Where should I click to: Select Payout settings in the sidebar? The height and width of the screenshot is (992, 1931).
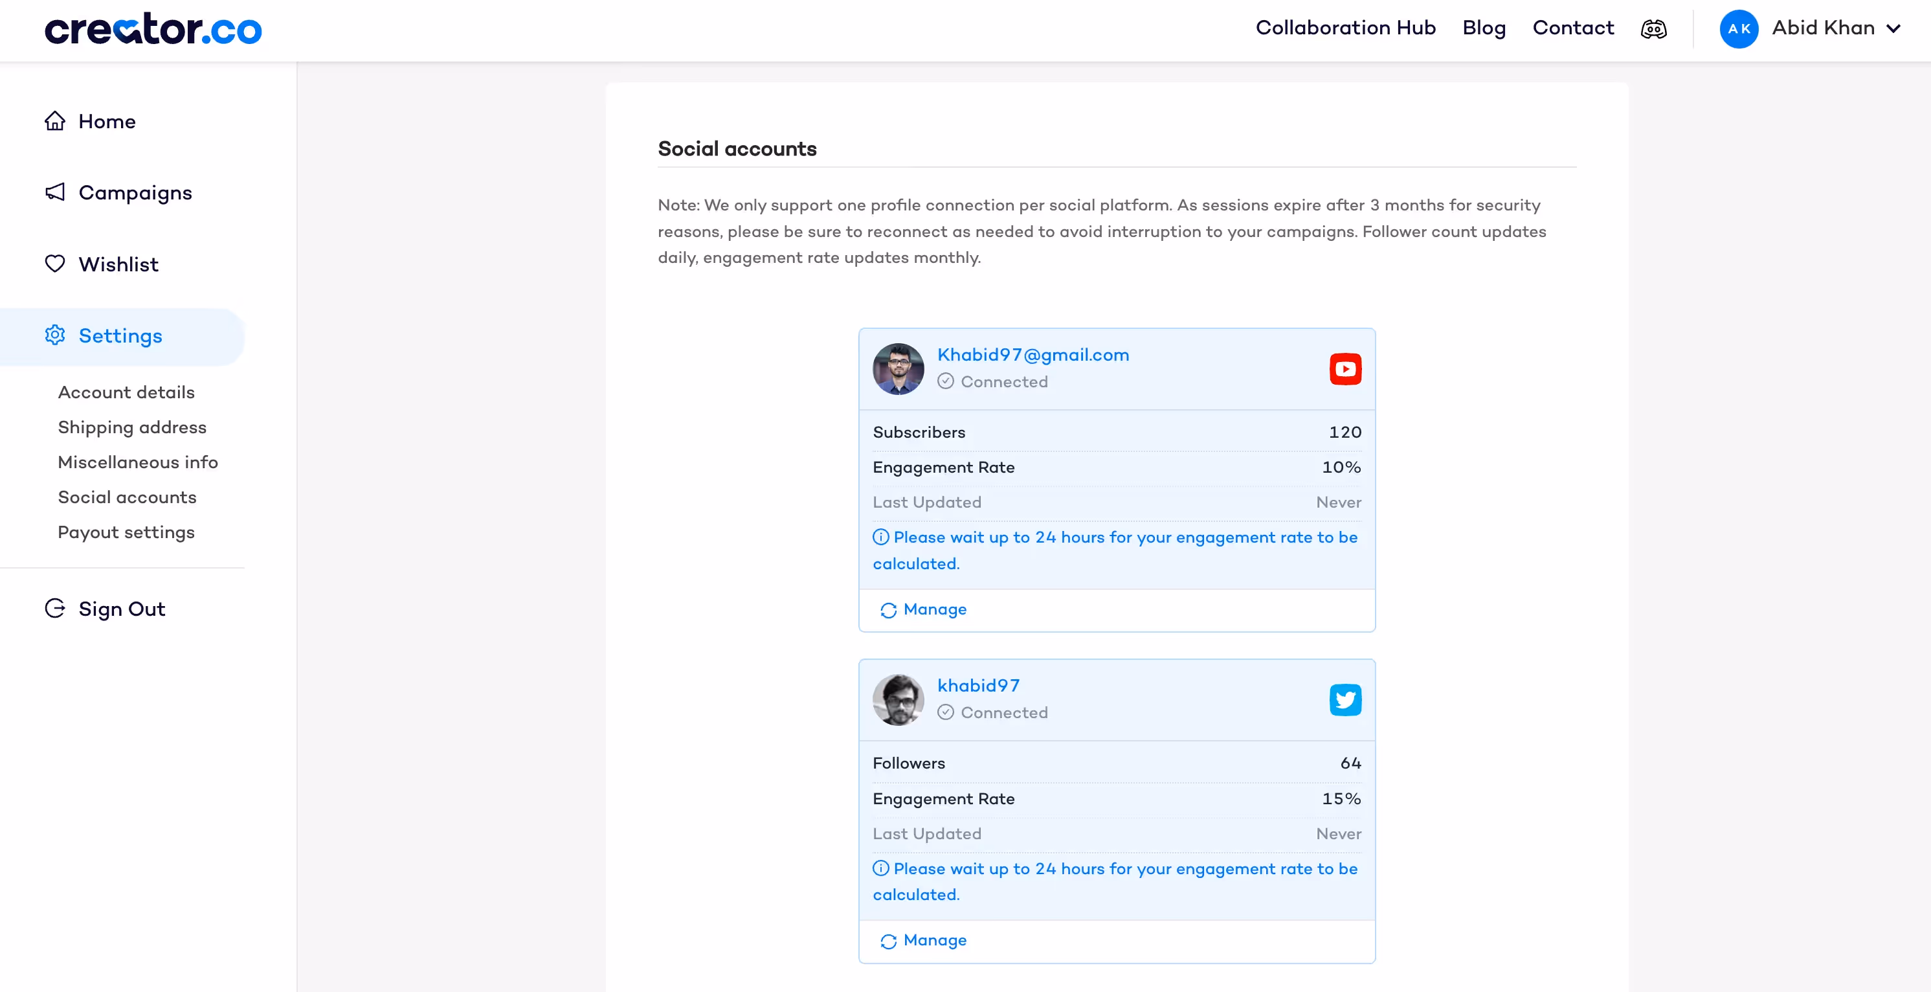(126, 532)
